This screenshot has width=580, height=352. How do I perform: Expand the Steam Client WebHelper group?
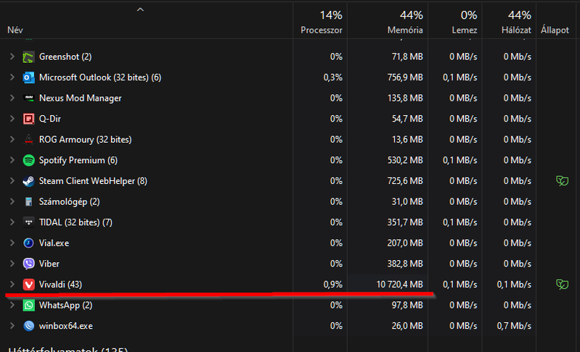pyautogui.click(x=12, y=181)
